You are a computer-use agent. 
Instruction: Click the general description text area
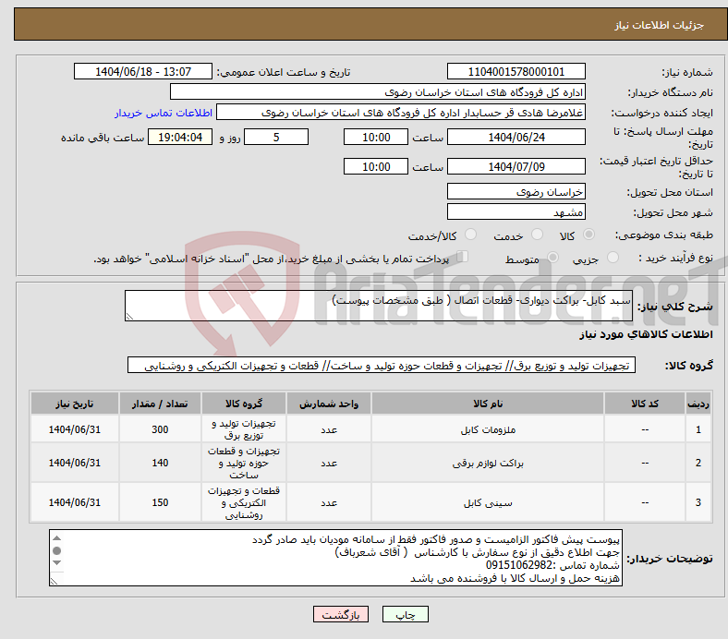coord(379,306)
